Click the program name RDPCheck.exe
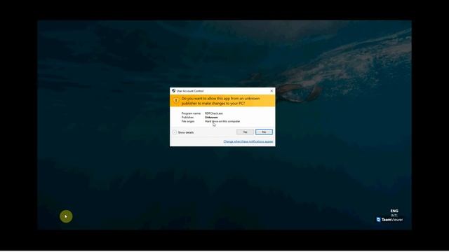The width and height of the screenshot is (449, 252). coord(213,113)
